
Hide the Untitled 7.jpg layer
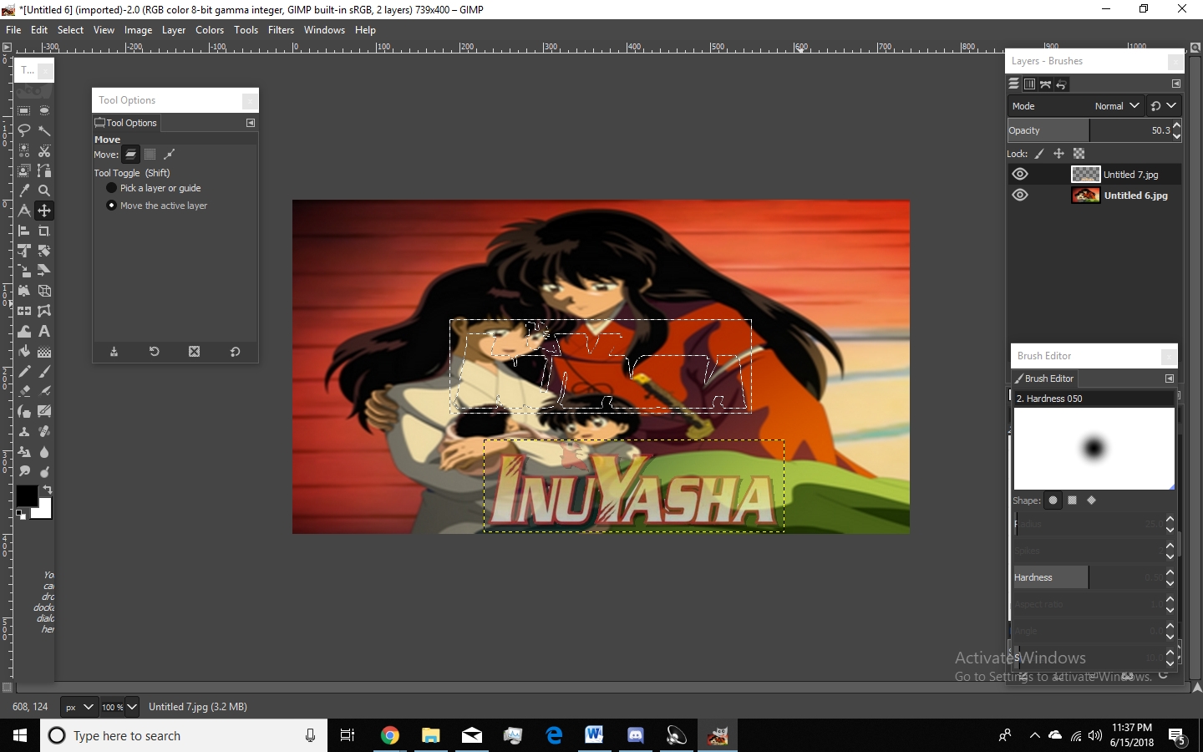(1020, 174)
